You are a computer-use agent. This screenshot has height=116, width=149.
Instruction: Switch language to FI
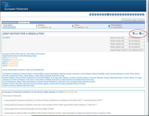[141, 14]
